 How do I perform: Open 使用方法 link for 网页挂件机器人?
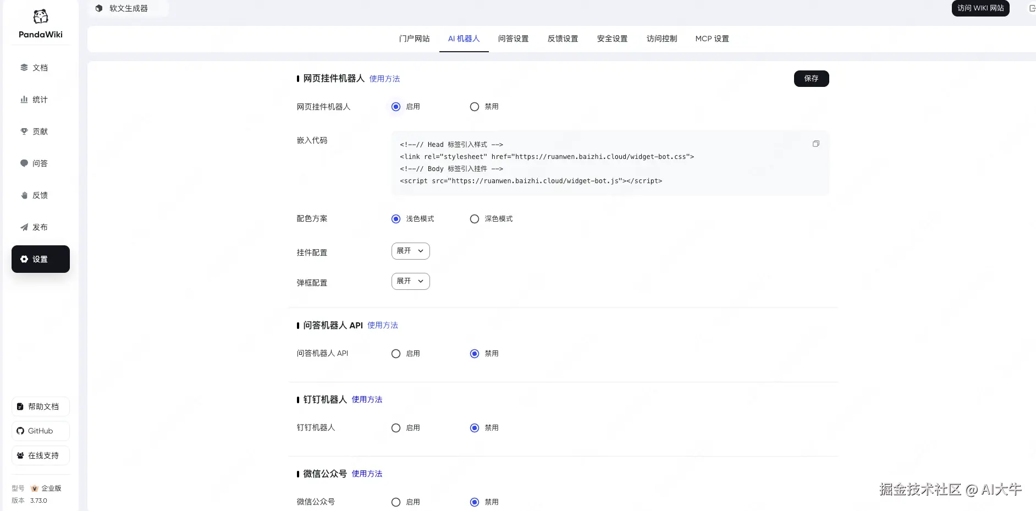click(x=385, y=79)
